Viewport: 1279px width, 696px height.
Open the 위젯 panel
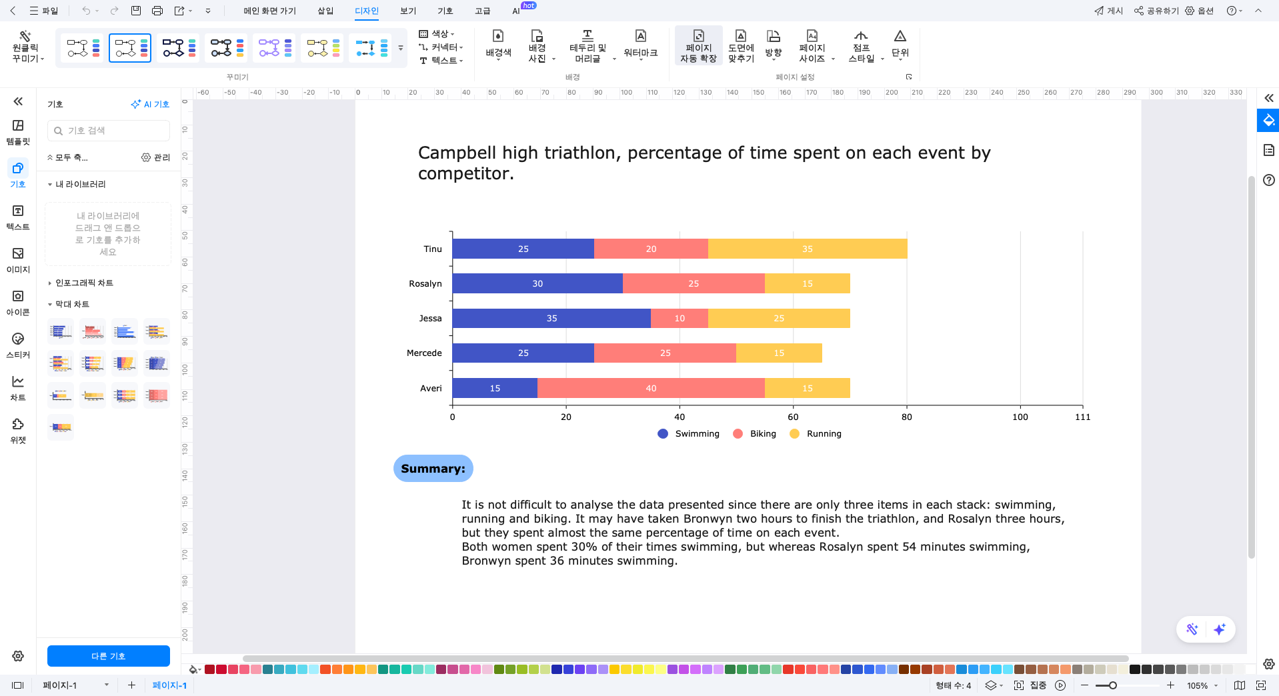(17, 430)
